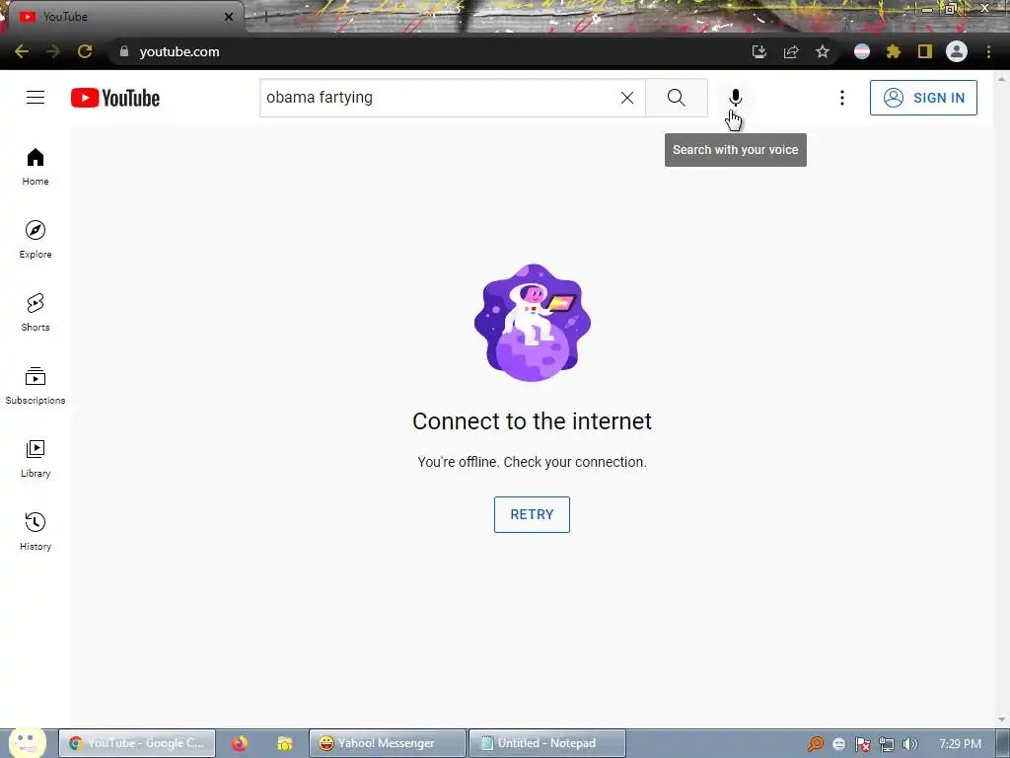Open the flag alert tray icon
1010x758 pixels.
862,744
